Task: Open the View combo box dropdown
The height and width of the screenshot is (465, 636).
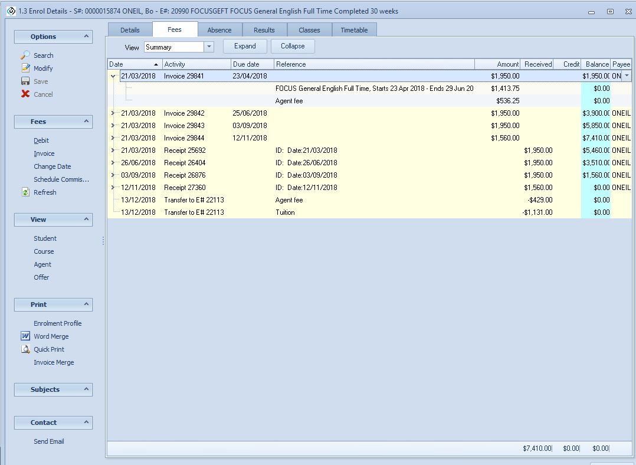Action: [x=209, y=47]
